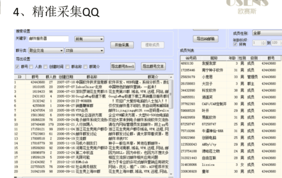The image size is (282, 178).
Task: Select group row 16749498 人行我嘱人
Action: pos(92,125)
